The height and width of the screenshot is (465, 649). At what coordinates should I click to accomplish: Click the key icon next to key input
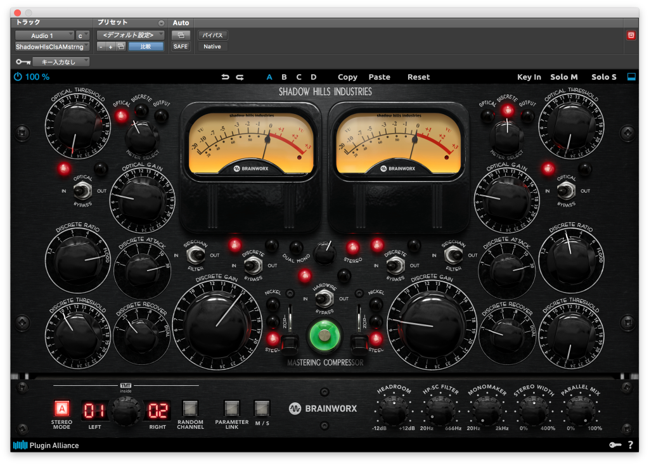coord(23,62)
